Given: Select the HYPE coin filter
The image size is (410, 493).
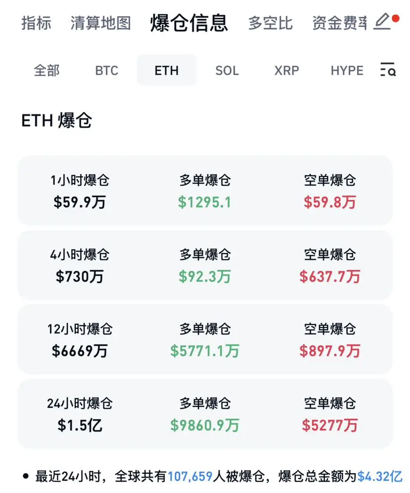Looking at the screenshot, I should pos(347,70).
